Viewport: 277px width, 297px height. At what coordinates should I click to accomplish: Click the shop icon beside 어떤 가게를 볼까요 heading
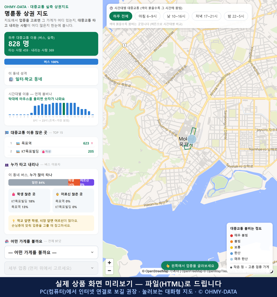pyautogui.click(x=7, y=241)
